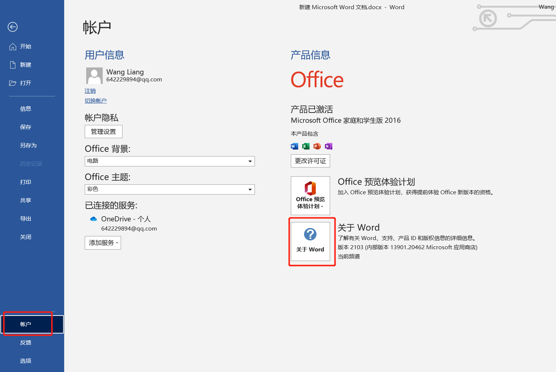Click the 管理设置 button
This screenshot has height=372, width=556.
tap(103, 132)
